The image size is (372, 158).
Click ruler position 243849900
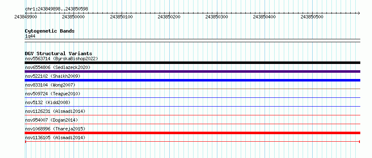[x=25, y=17]
